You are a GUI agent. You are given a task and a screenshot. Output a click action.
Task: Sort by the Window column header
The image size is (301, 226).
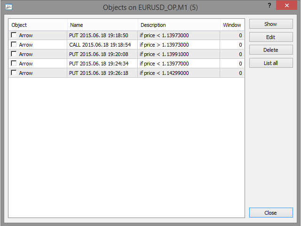tap(232, 25)
